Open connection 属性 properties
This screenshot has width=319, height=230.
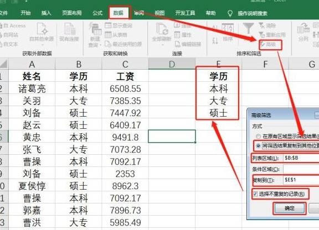pos(183,35)
